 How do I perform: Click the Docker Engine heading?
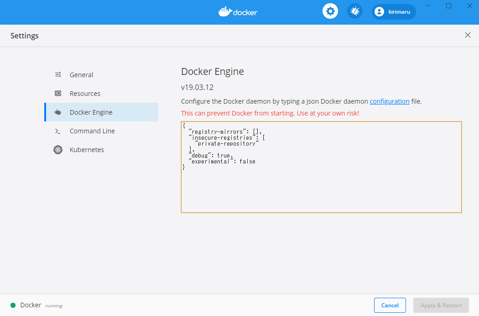tap(213, 71)
